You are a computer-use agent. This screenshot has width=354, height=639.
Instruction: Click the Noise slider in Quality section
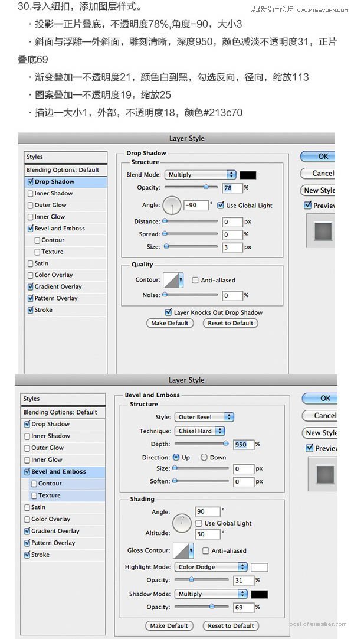pyautogui.click(x=191, y=295)
